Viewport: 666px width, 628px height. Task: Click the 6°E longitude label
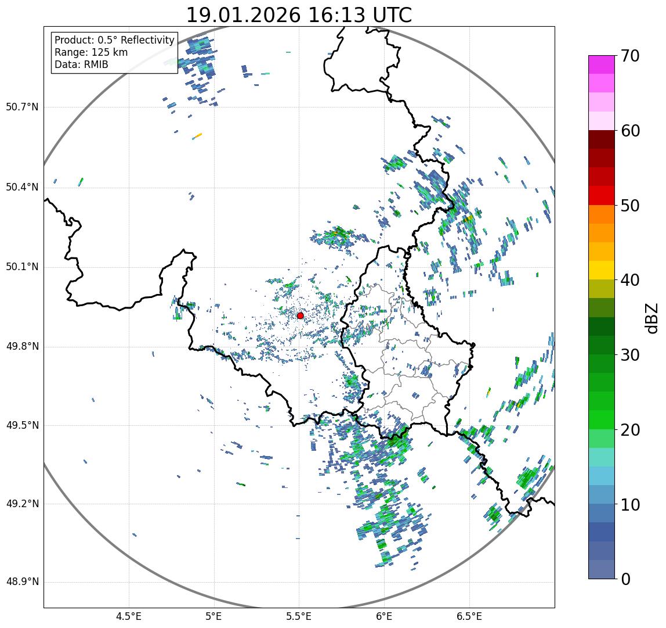coord(385,616)
